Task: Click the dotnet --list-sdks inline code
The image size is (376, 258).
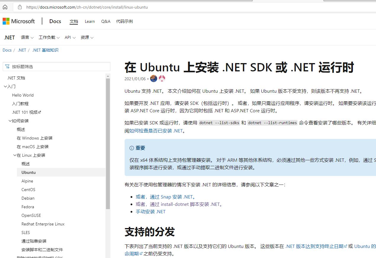Action: click(x=219, y=123)
